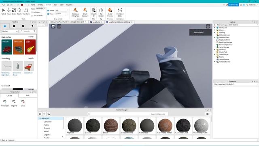Open the FILE menu

tap(3, 5)
